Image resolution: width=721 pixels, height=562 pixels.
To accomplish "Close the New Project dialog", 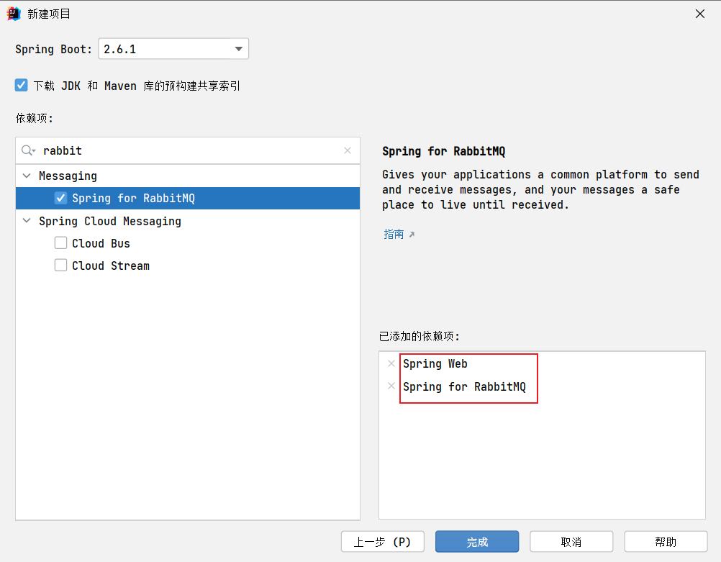I will (700, 14).
